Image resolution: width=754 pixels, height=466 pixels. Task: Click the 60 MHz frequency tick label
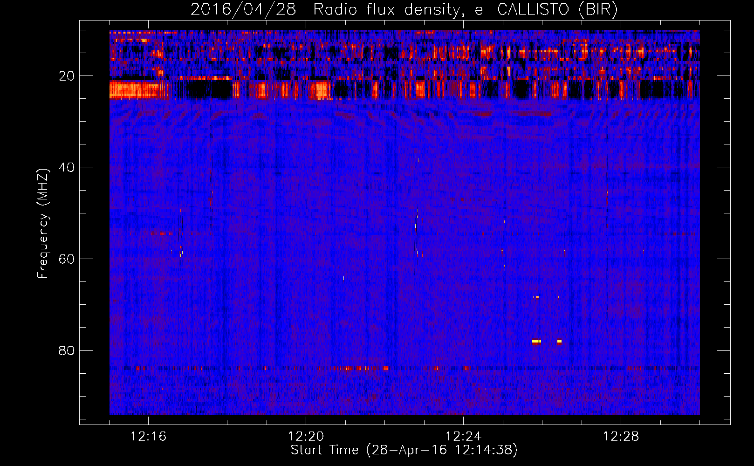pyautogui.click(x=67, y=260)
